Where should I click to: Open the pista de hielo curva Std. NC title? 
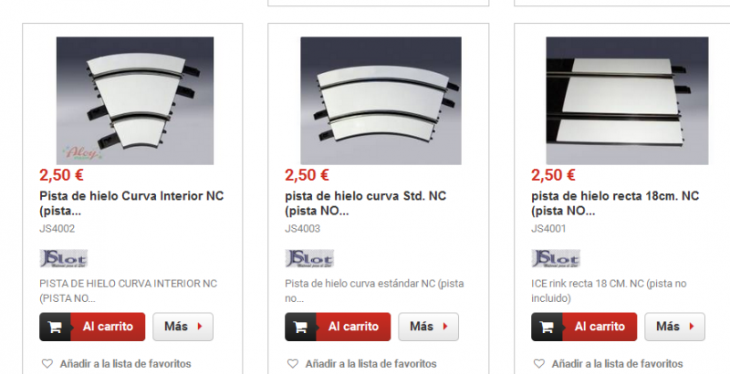[x=366, y=203]
